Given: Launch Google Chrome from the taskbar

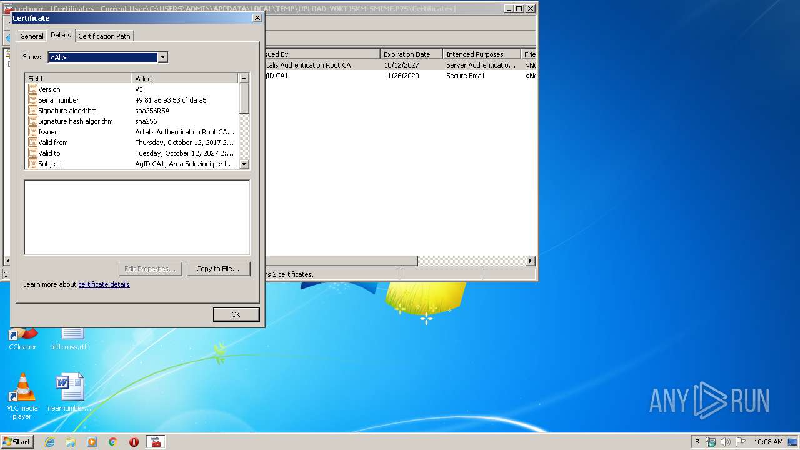Looking at the screenshot, I should [113, 442].
